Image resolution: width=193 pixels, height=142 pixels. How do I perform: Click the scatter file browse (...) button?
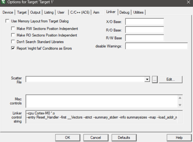click(154, 79)
